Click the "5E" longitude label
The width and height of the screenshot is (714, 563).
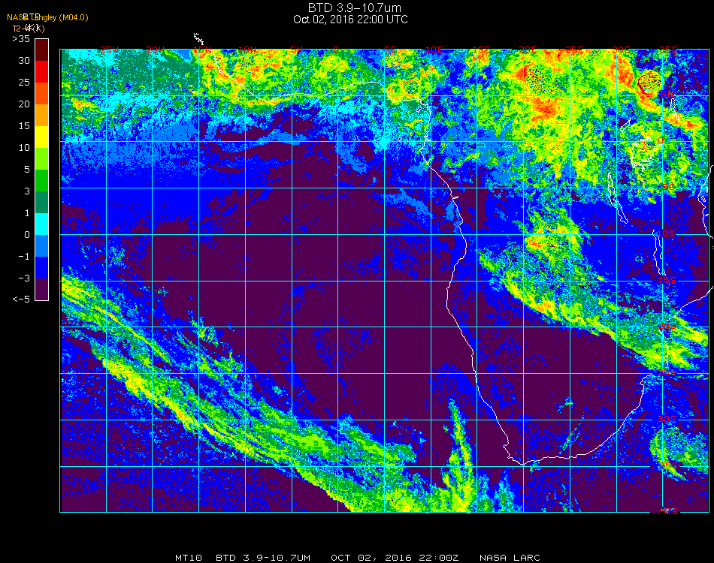click(390, 50)
